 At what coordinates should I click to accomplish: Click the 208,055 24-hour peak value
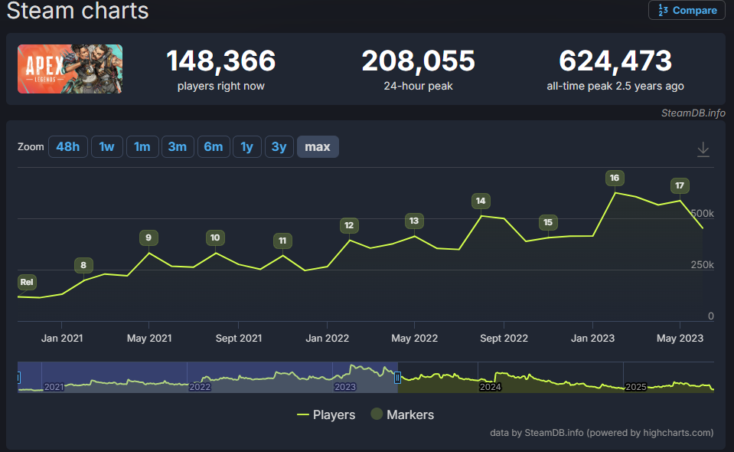(418, 61)
